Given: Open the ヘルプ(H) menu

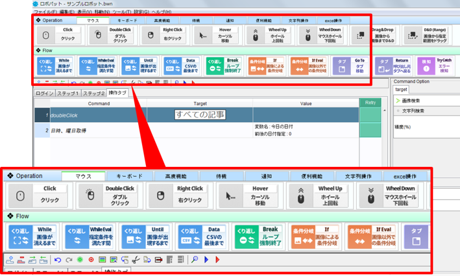Looking at the screenshot, I should pos(161,11).
